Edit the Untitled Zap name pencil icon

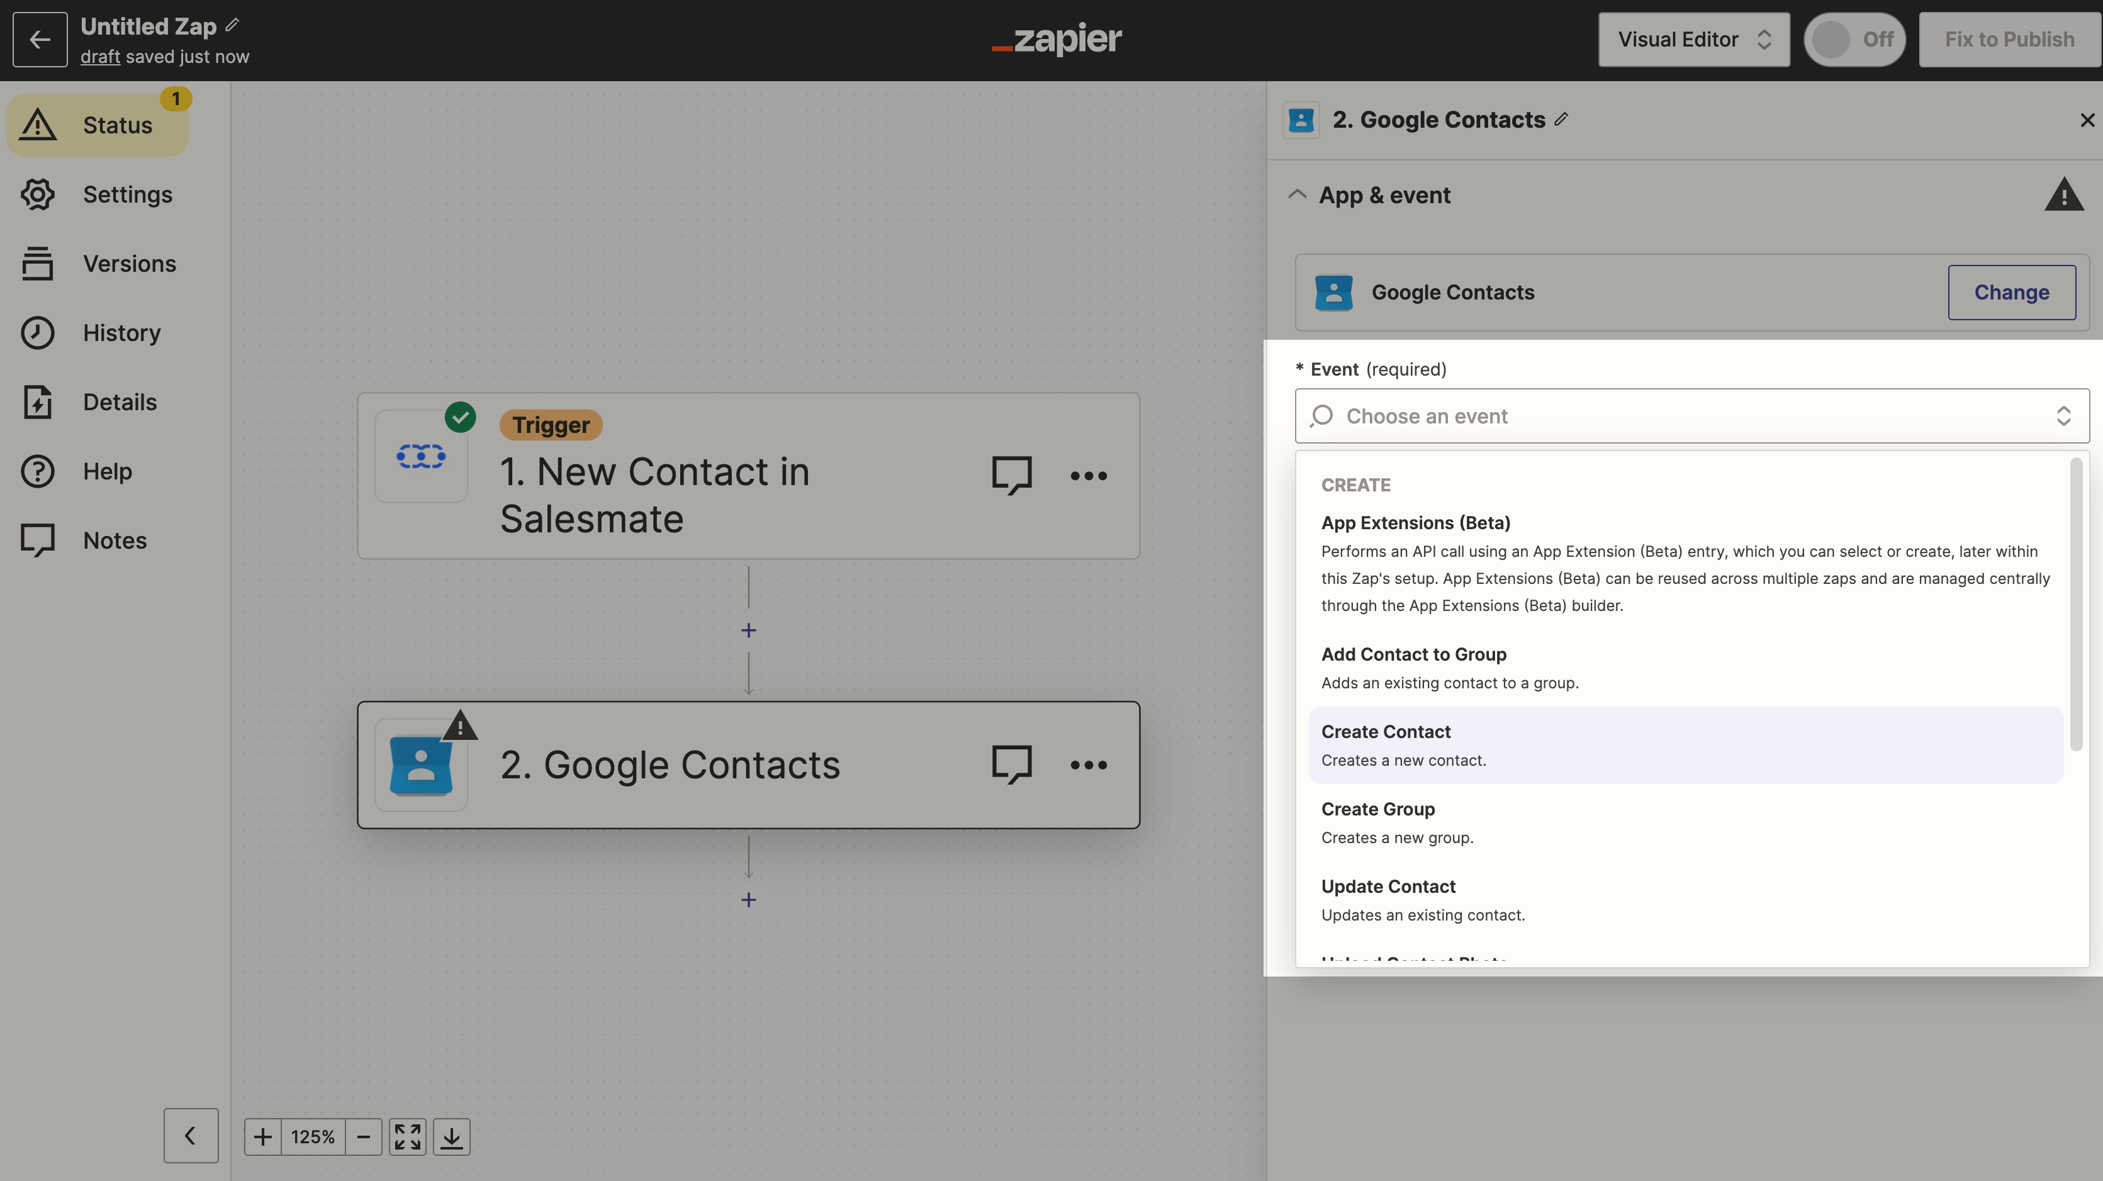pyautogui.click(x=233, y=25)
